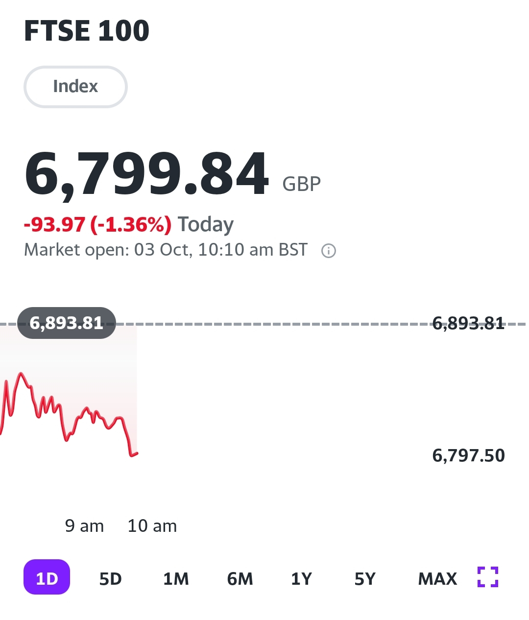
Task: Tap the latest point on the price line
Action: 137,453
